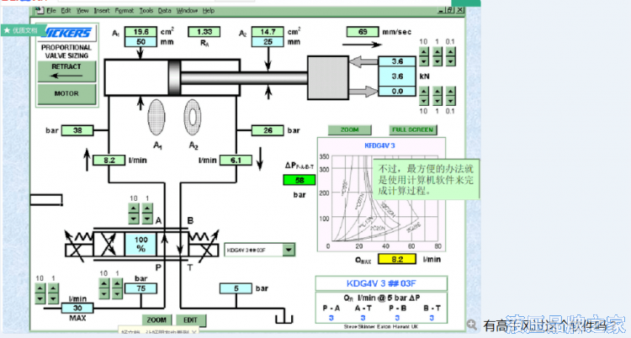The image size is (631, 338).
Task: Click the Vickers logo icon
Action: coord(66,34)
